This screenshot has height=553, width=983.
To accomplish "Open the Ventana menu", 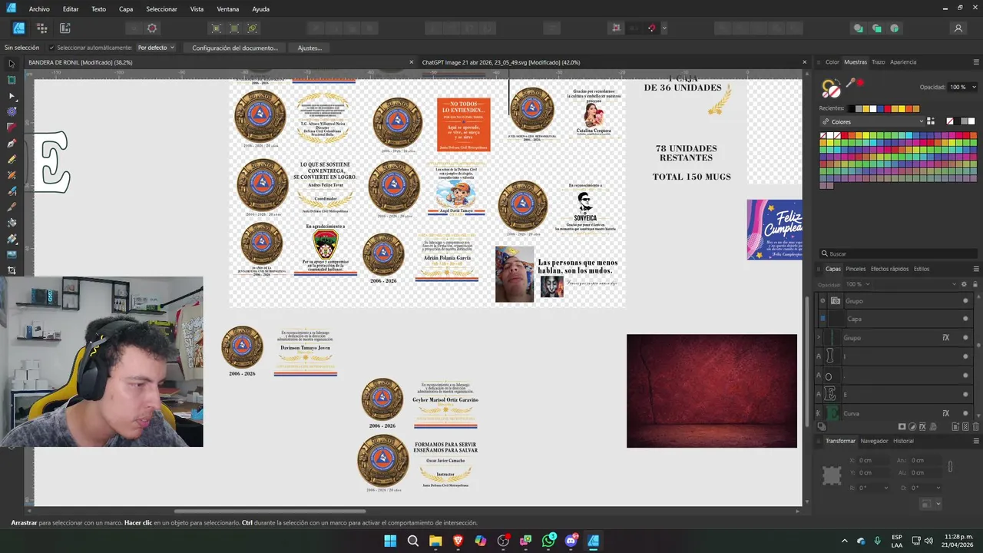I will pyautogui.click(x=228, y=9).
